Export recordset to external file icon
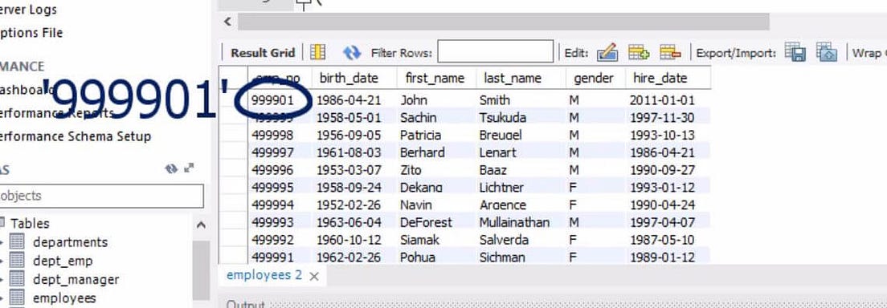The image size is (887, 308). pyautogui.click(x=795, y=52)
